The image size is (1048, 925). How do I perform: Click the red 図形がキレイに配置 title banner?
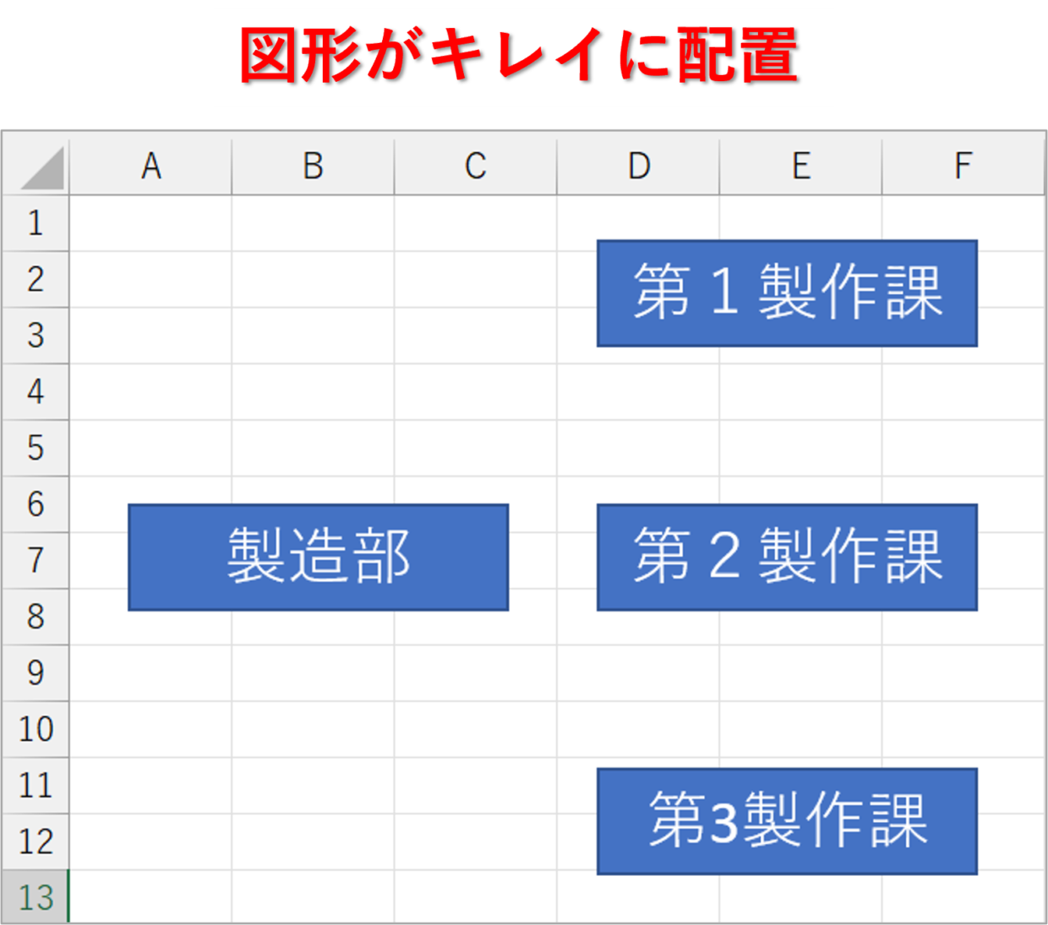tap(523, 57)
